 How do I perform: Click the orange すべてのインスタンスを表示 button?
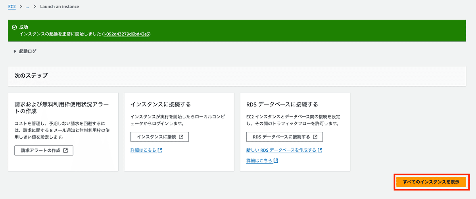[x=431, y=182]
